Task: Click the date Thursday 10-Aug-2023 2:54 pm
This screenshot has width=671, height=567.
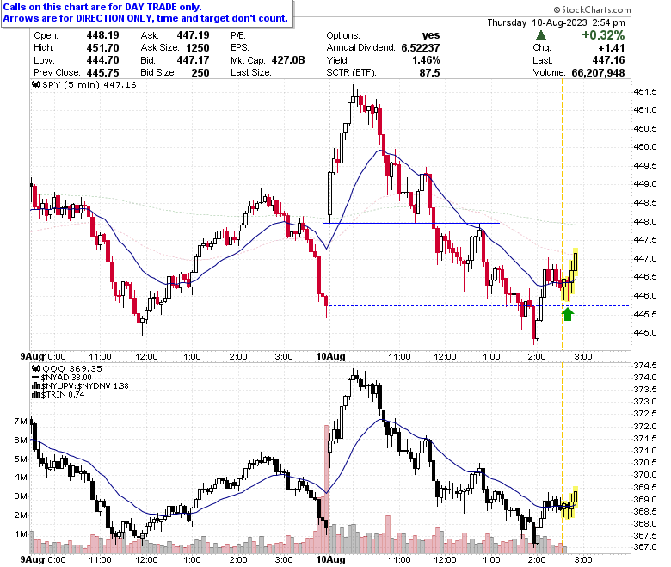Action: (x=556, y=22)
